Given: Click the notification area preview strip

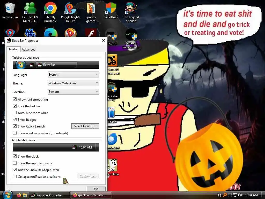Looking at the screenshot, I should click(x=56, y=147).
